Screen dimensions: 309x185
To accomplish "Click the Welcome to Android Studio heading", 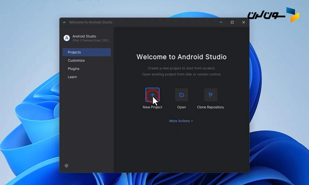I will (181, 57).
